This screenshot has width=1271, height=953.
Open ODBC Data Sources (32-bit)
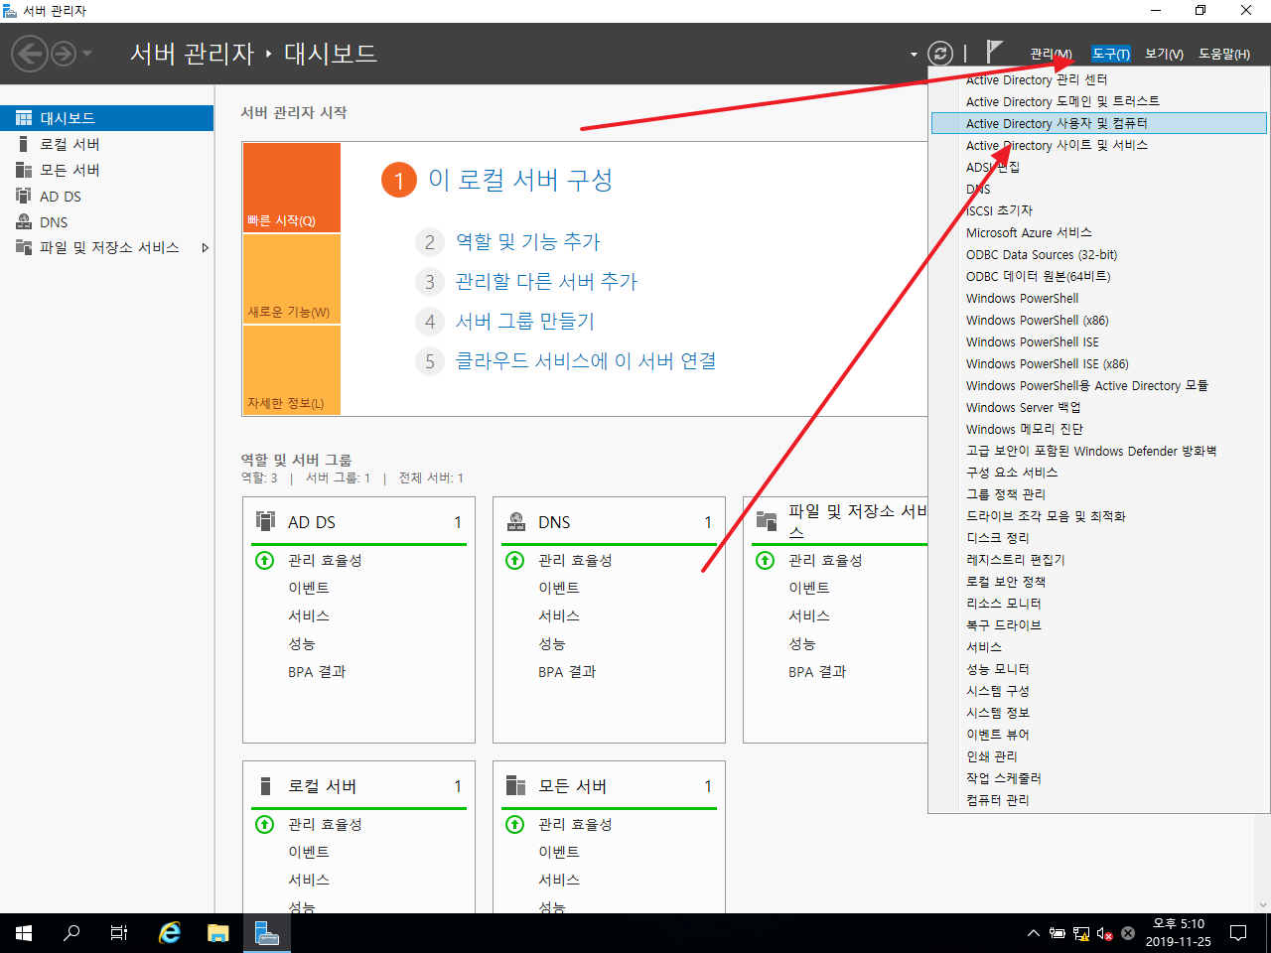point(1098,254)
